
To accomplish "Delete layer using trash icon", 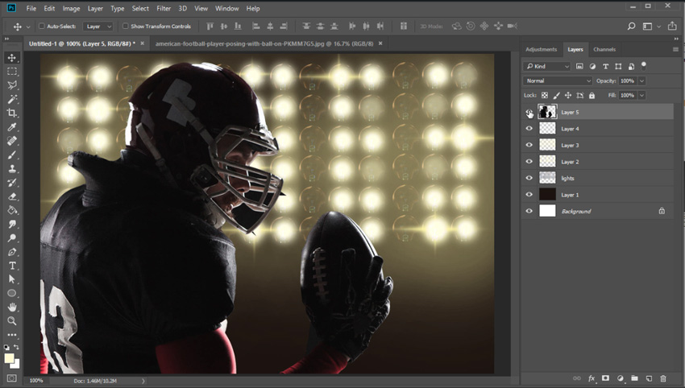I will pos(663,378).
